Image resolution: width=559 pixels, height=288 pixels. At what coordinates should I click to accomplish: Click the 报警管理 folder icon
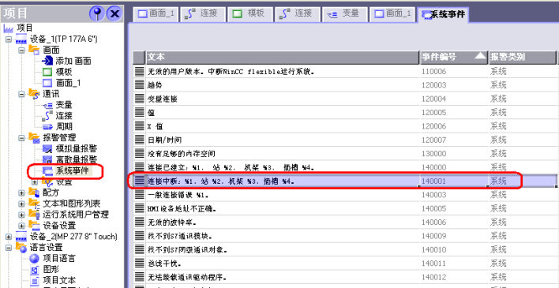tap(34, 137)
